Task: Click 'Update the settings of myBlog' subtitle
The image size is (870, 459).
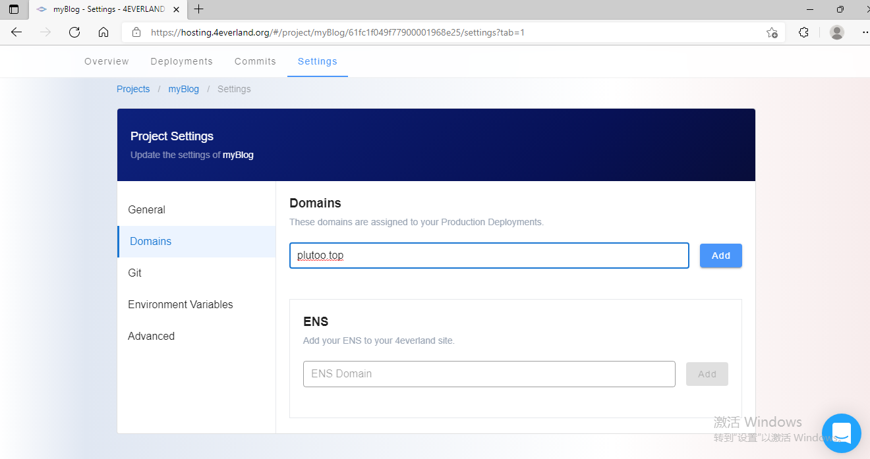Action: [192, 155]
